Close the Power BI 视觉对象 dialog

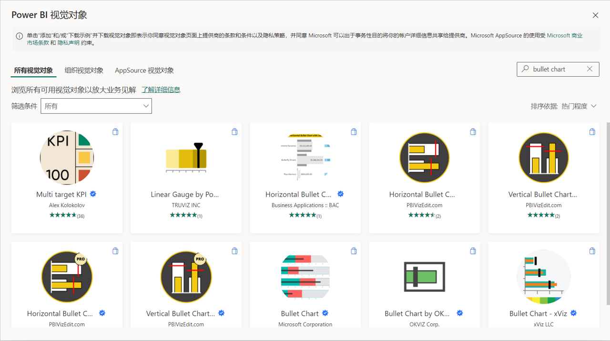[x=595, y=15]
